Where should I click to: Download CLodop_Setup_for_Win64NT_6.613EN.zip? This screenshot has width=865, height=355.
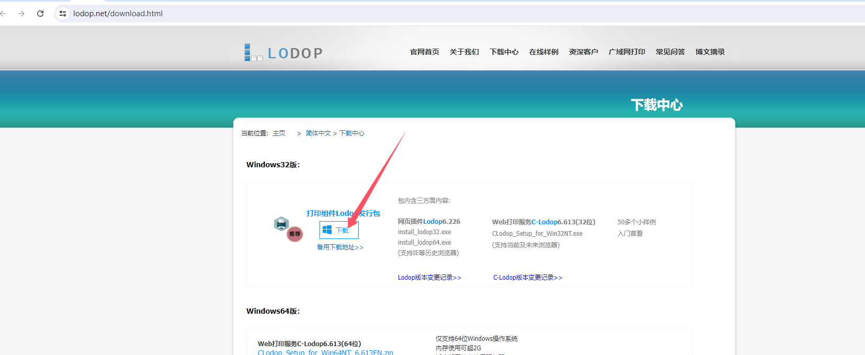click(x=325, y=352)
